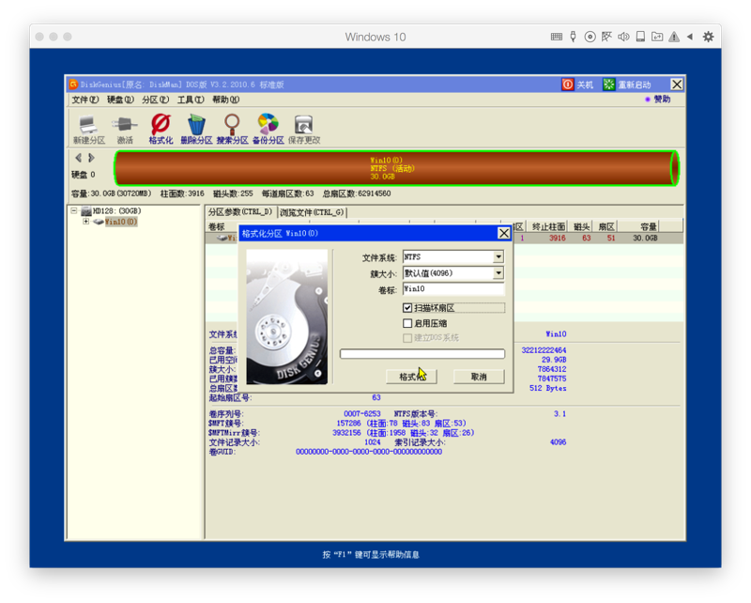Select the Win10(0) partition bar graphic
Screen dimensions: 751x603
pyautogui.click(x=396, y=168)
